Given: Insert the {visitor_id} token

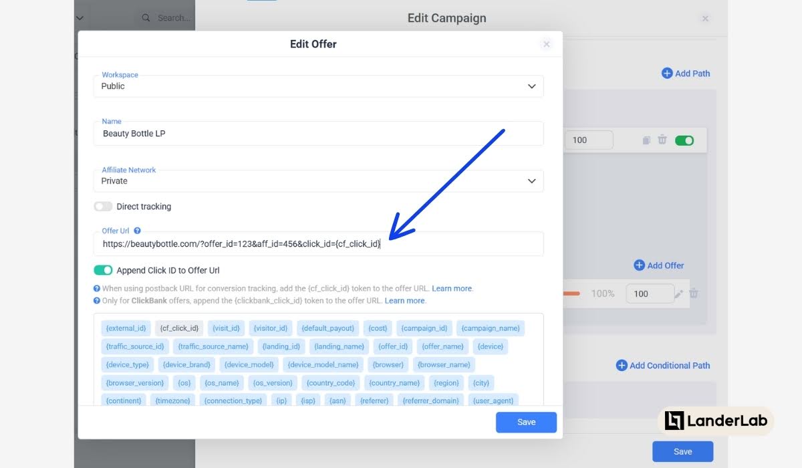Looking at the screenshot, I should point(270,328).
